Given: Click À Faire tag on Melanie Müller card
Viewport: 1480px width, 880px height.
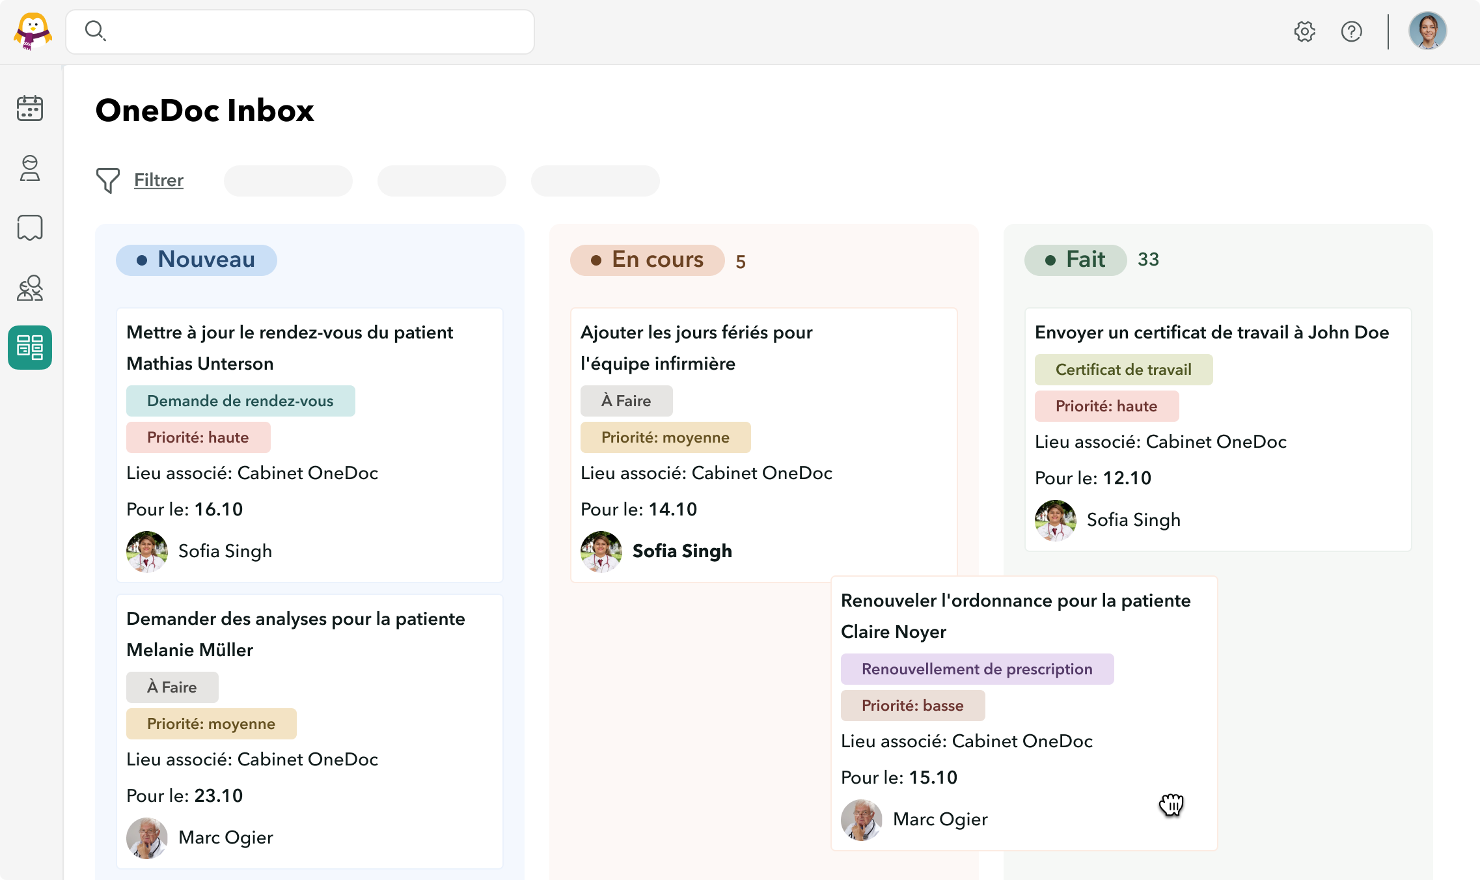Looking at the screenshot, I should (x=172, y=687).
